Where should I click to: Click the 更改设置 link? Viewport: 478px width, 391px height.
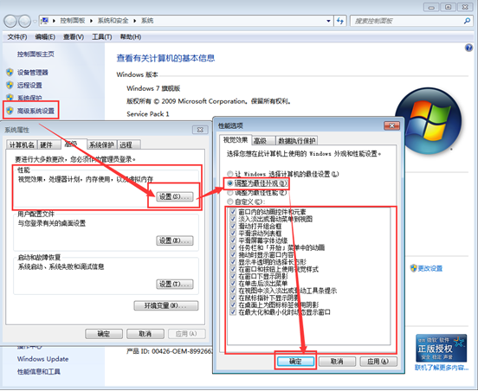(430, 268)
